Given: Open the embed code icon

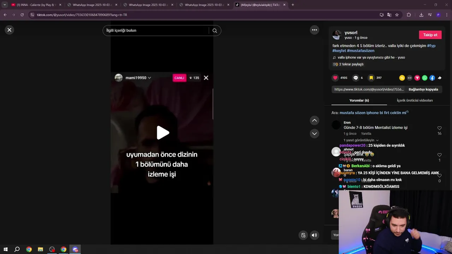Looking at the screenshot, I should (x=410, y=78).
